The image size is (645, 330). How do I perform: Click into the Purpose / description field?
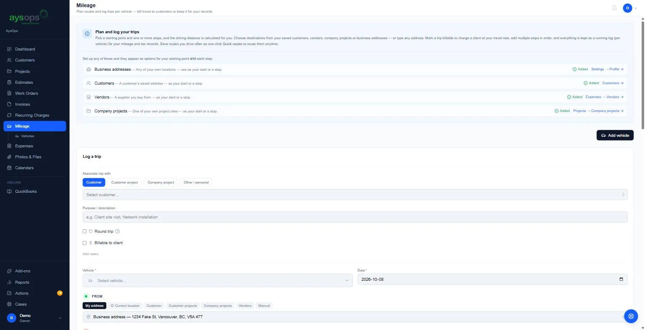355,217
